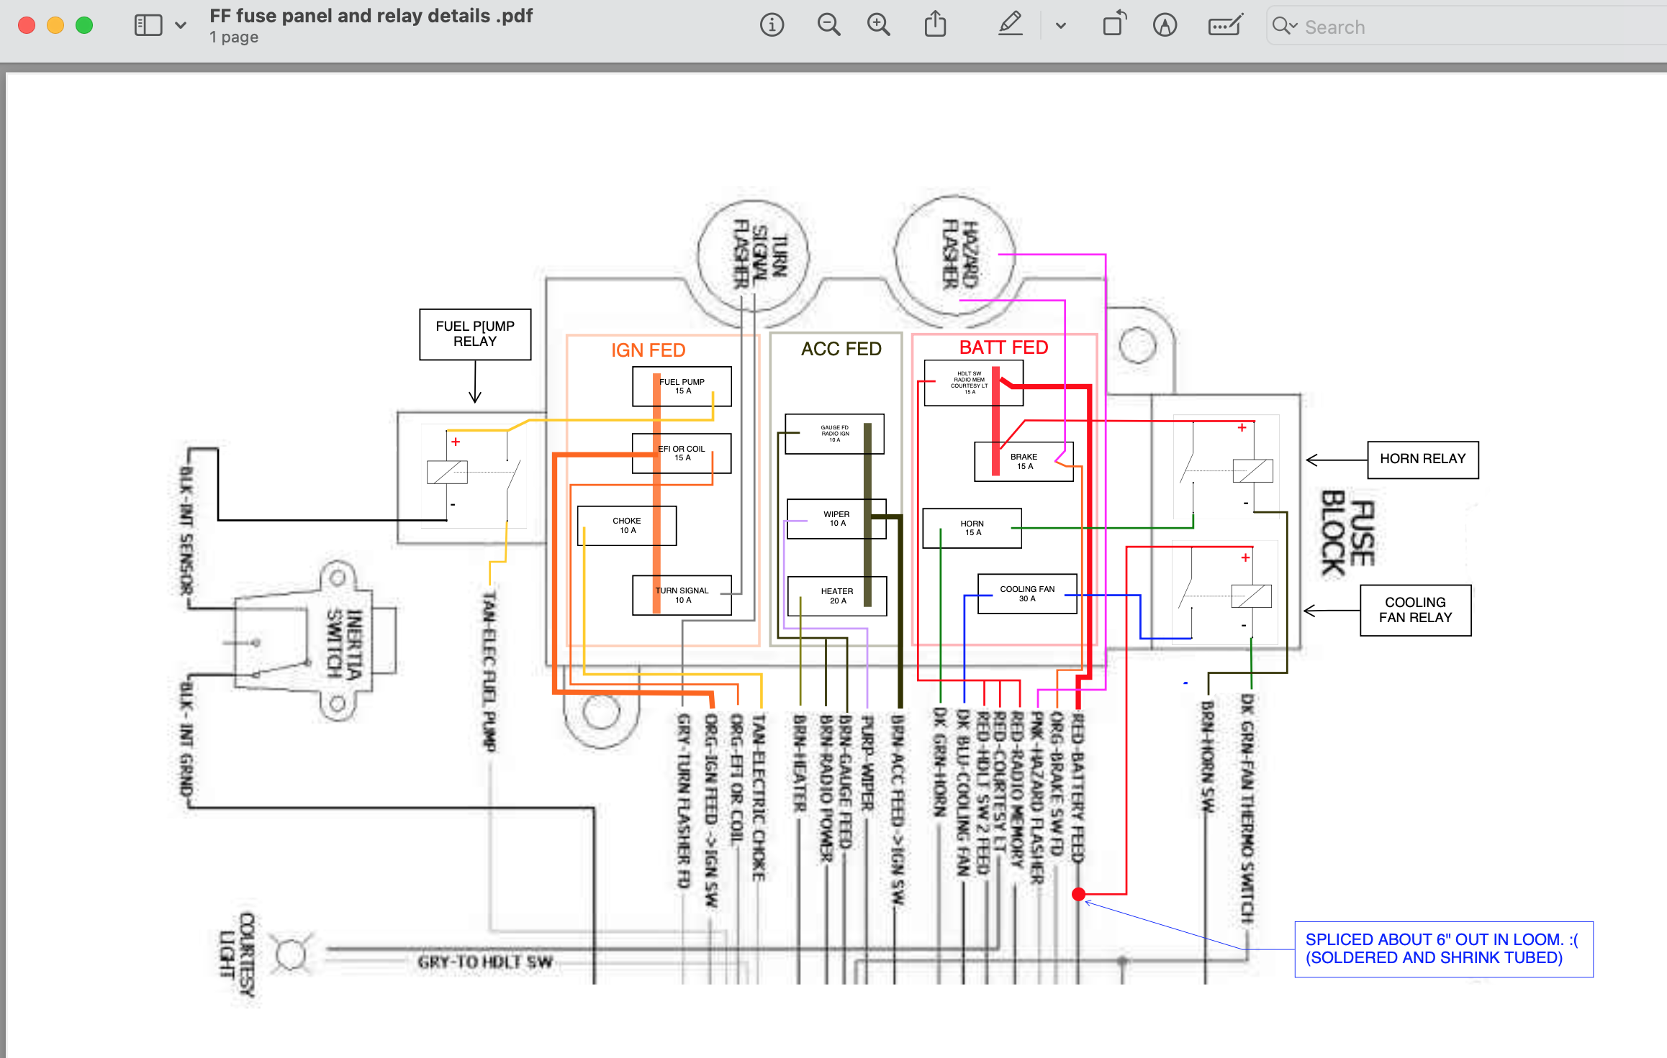Click the HDLT SW RADIO MEM fuse
Screen dimensions: 1667x1058
click(x=973, y=383)
